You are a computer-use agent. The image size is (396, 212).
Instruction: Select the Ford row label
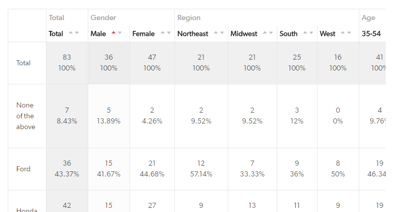24,169
